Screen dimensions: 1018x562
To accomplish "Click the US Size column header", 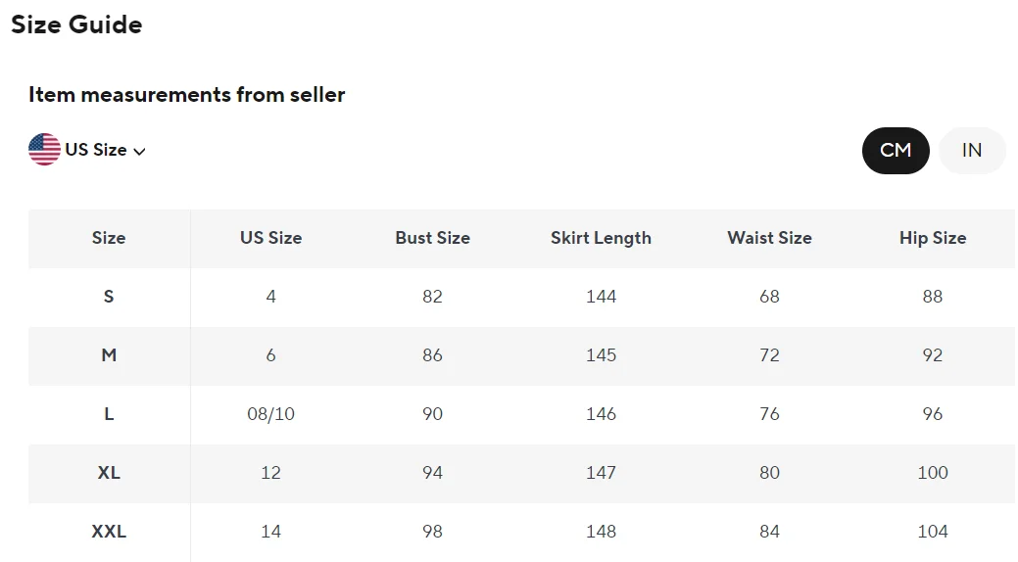I will point(270,238).
